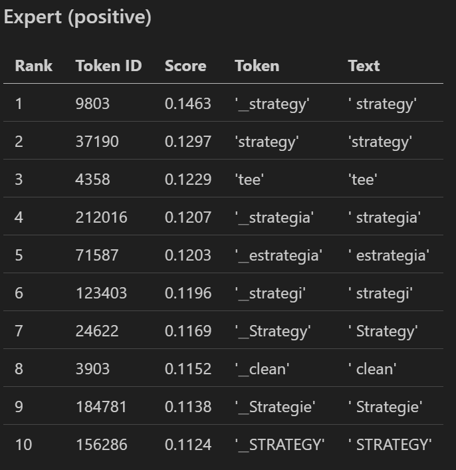Select the ' STRATEGY' text cell

pyautogui.click(x=390, y=445)
